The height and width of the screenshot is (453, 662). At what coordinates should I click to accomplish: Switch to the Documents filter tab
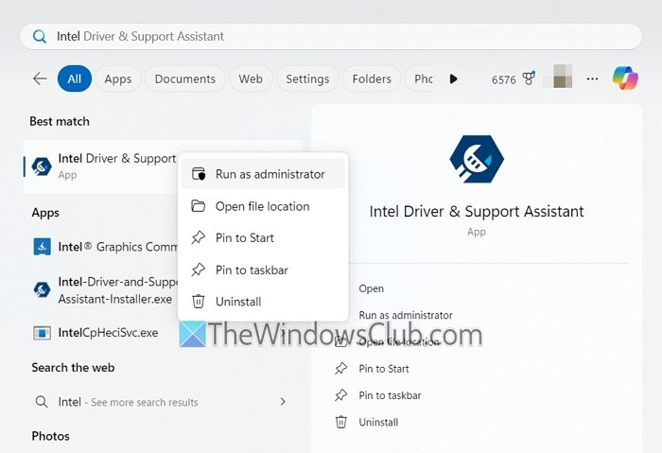pos(185,78)
